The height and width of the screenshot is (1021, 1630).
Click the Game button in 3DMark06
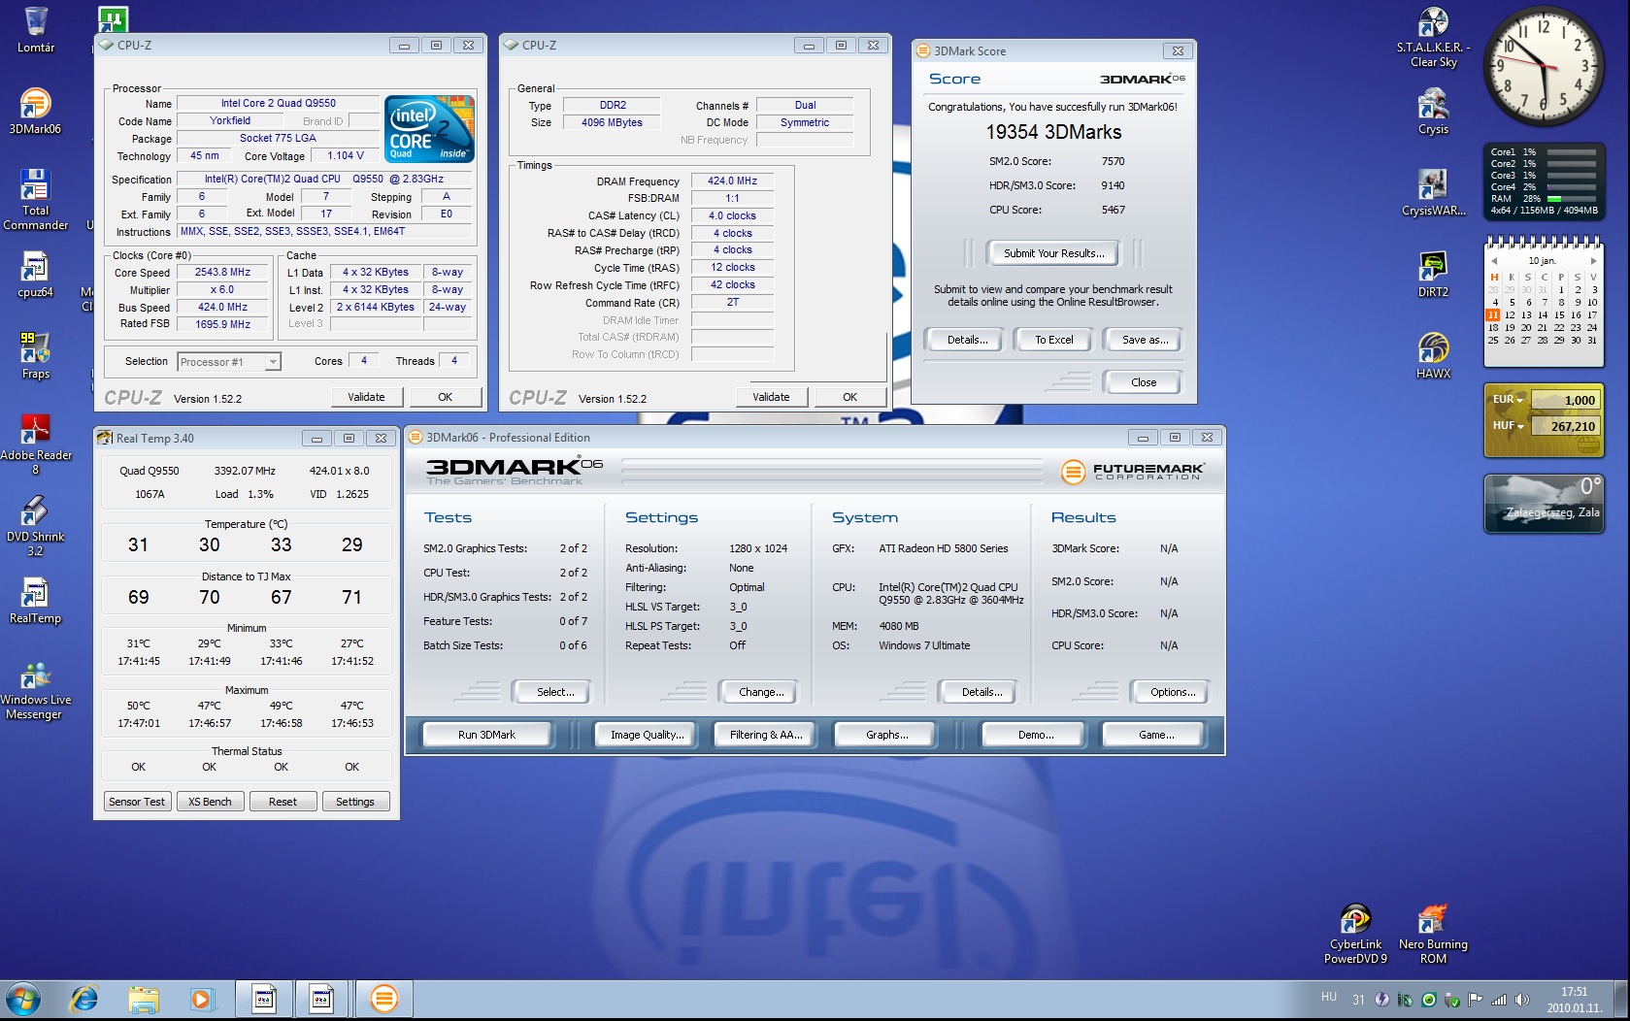tap(1155, 735)
